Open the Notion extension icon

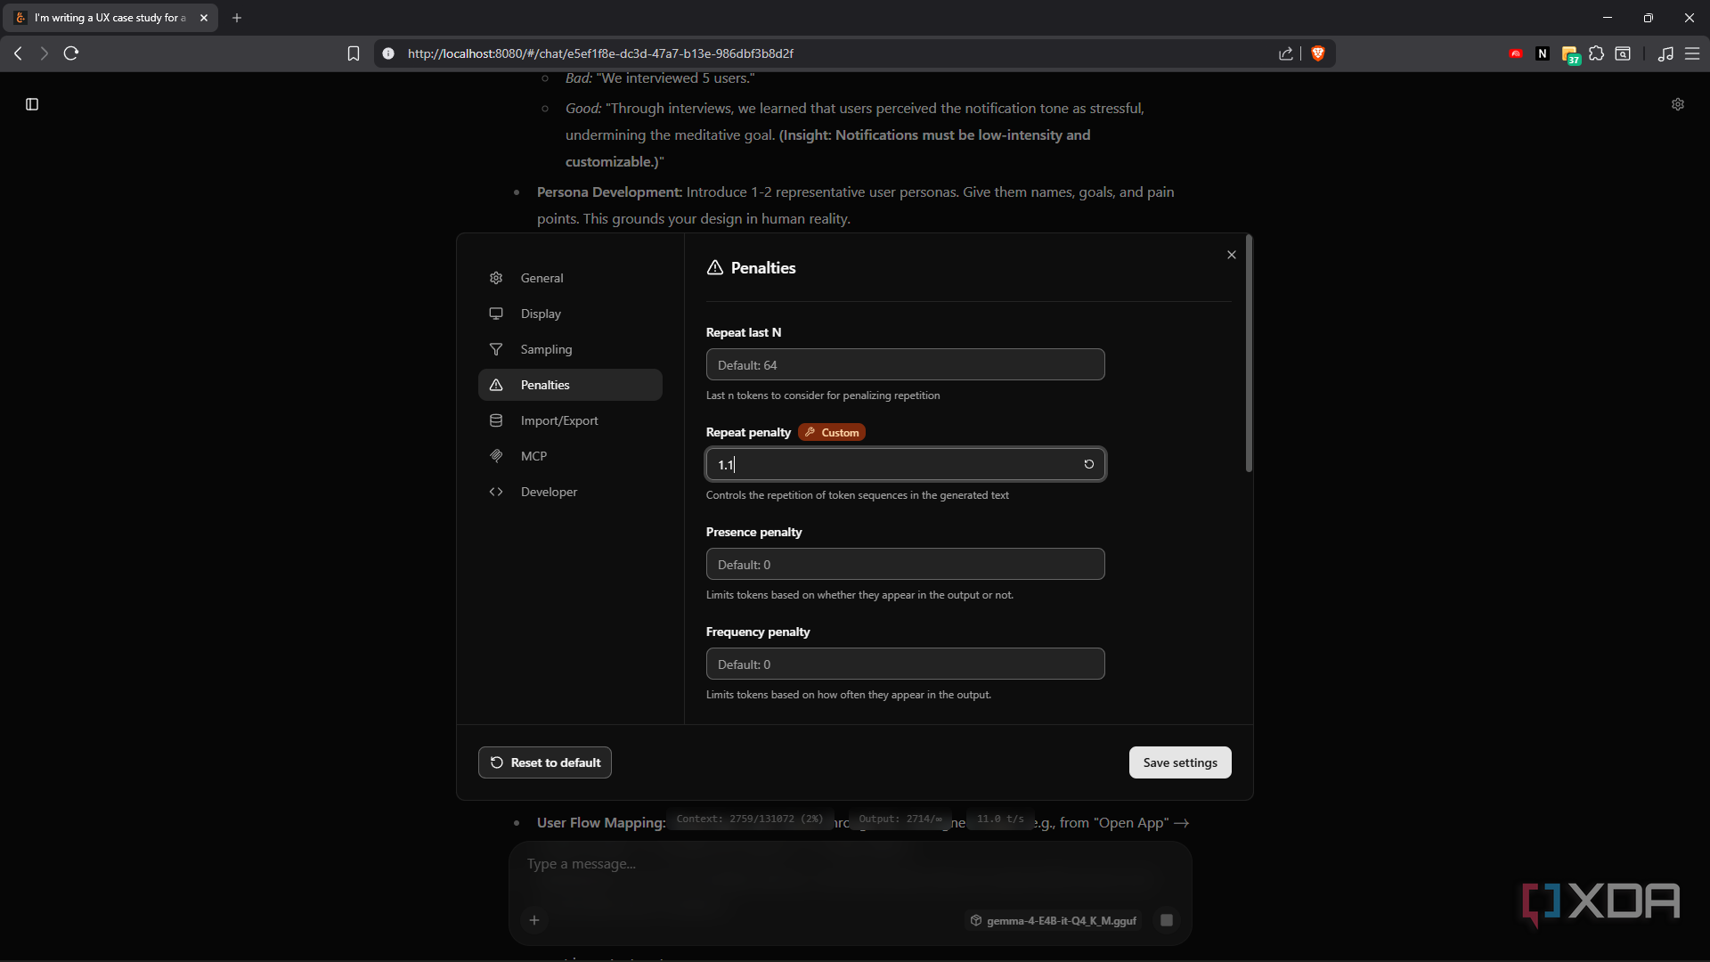click(1543, 53)
